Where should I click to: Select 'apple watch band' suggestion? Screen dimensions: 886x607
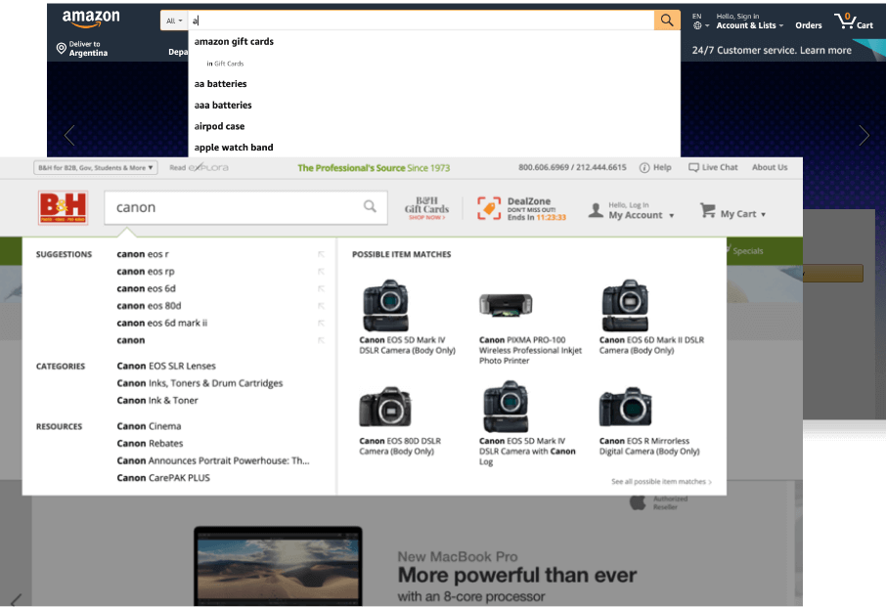tap(234, 148)
